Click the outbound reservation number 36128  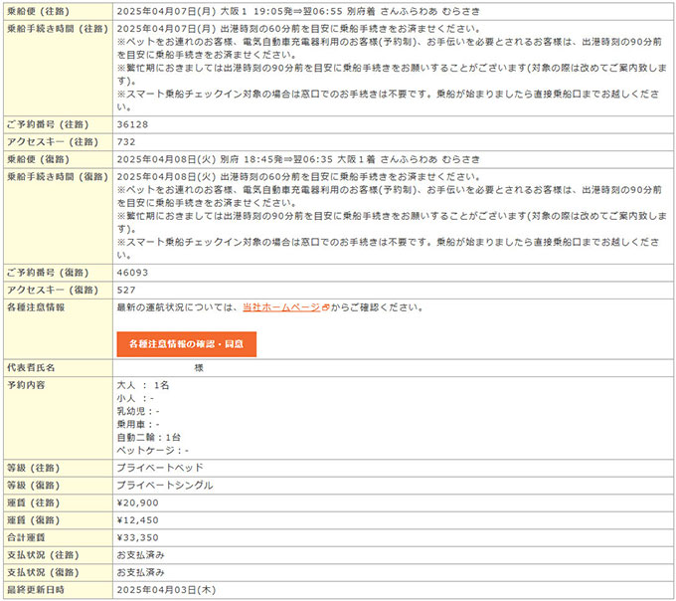click(x=132, y=124)
